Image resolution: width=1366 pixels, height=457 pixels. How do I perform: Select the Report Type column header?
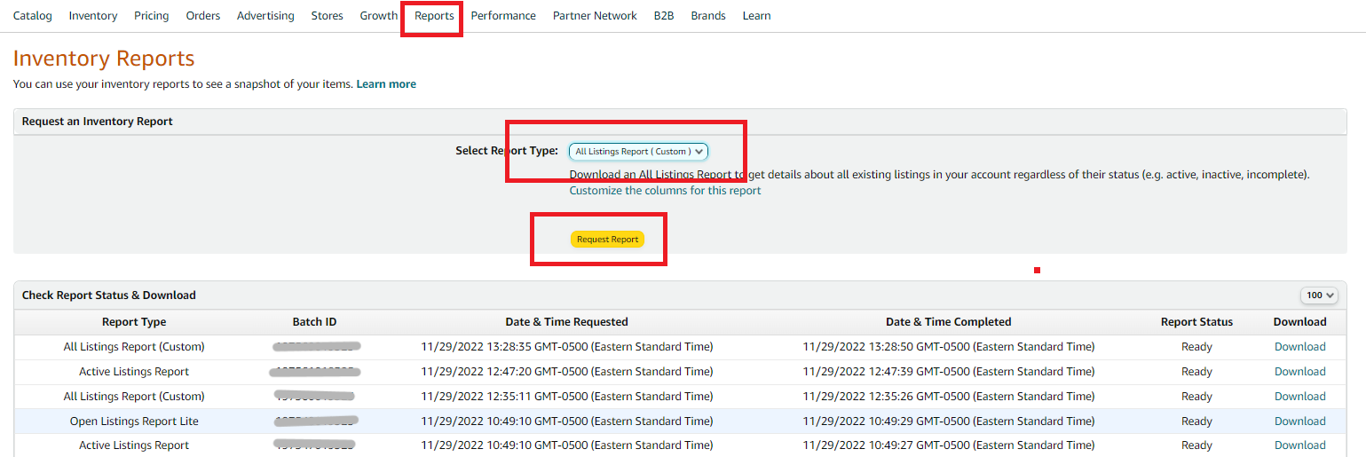point(134,322)
